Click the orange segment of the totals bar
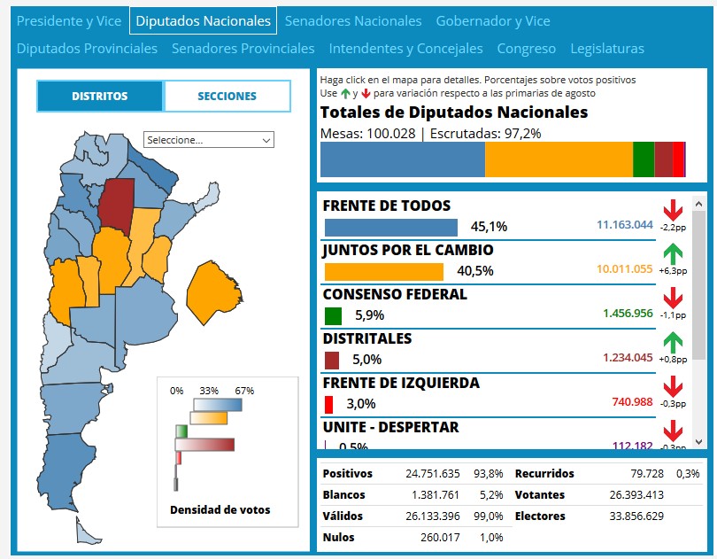Image resolution: width=717 pixels, height=559 pixels. [559, 159]
